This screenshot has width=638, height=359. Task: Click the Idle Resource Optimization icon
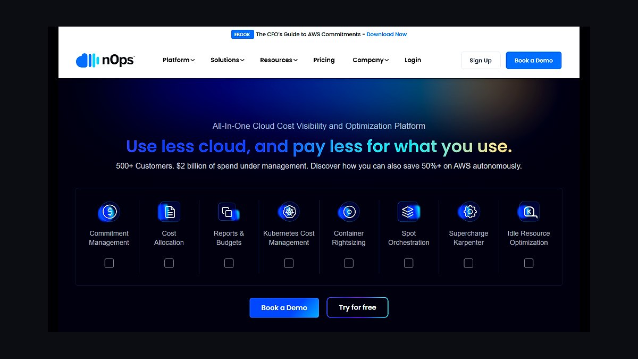pos(528,212)
